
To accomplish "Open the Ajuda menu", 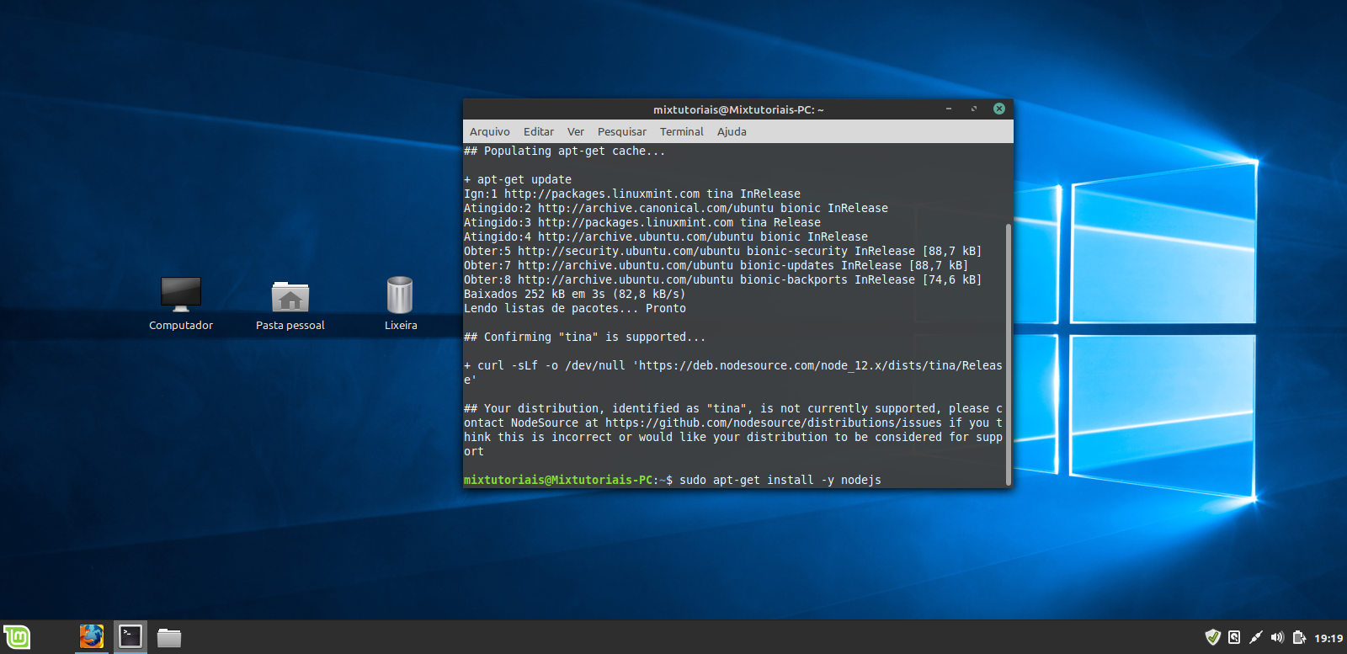I will pyautogui.click(x=732, y=131).
